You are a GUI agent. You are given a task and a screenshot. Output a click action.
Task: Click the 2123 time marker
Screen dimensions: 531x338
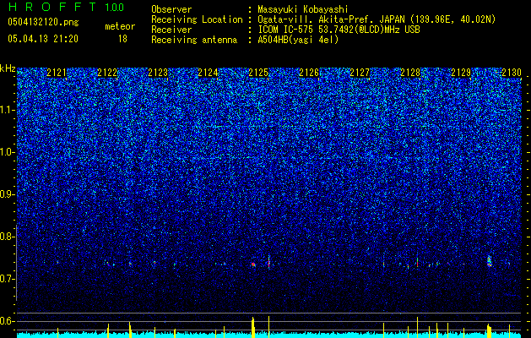(158, 73)
